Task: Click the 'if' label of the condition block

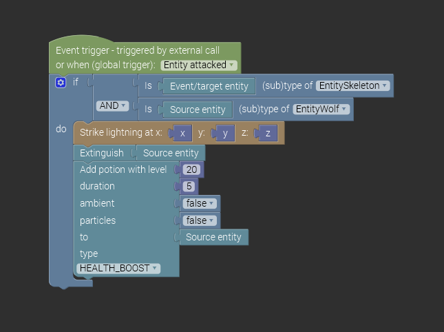Action: [76, 82]
